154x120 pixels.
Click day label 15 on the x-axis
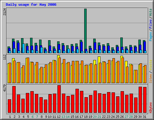72,117
